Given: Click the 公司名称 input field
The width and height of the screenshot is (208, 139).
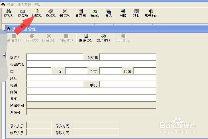Looking at the screenshot, I should (x=91, y=64).
